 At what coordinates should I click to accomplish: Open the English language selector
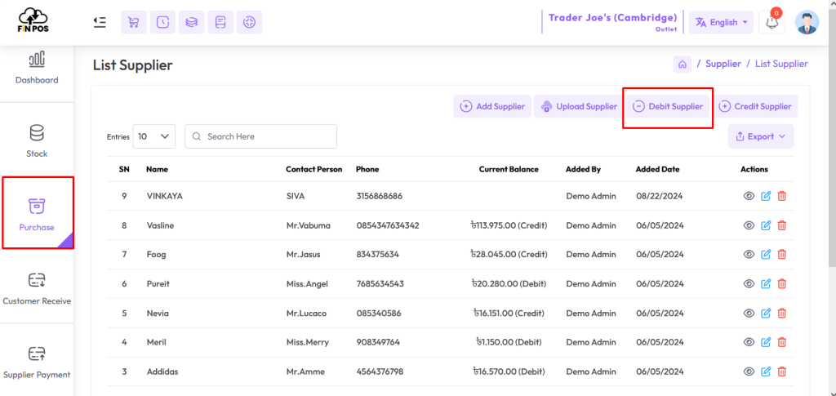pos(722,22)
